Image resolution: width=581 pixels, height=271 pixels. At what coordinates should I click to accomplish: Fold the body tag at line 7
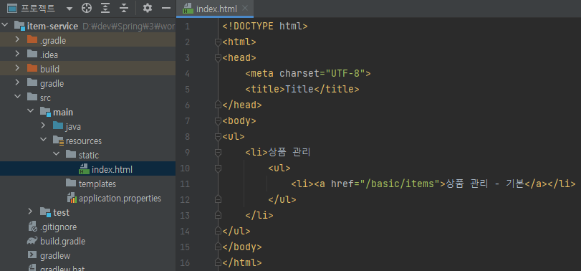pyautogui.click(x=218, y=121)
